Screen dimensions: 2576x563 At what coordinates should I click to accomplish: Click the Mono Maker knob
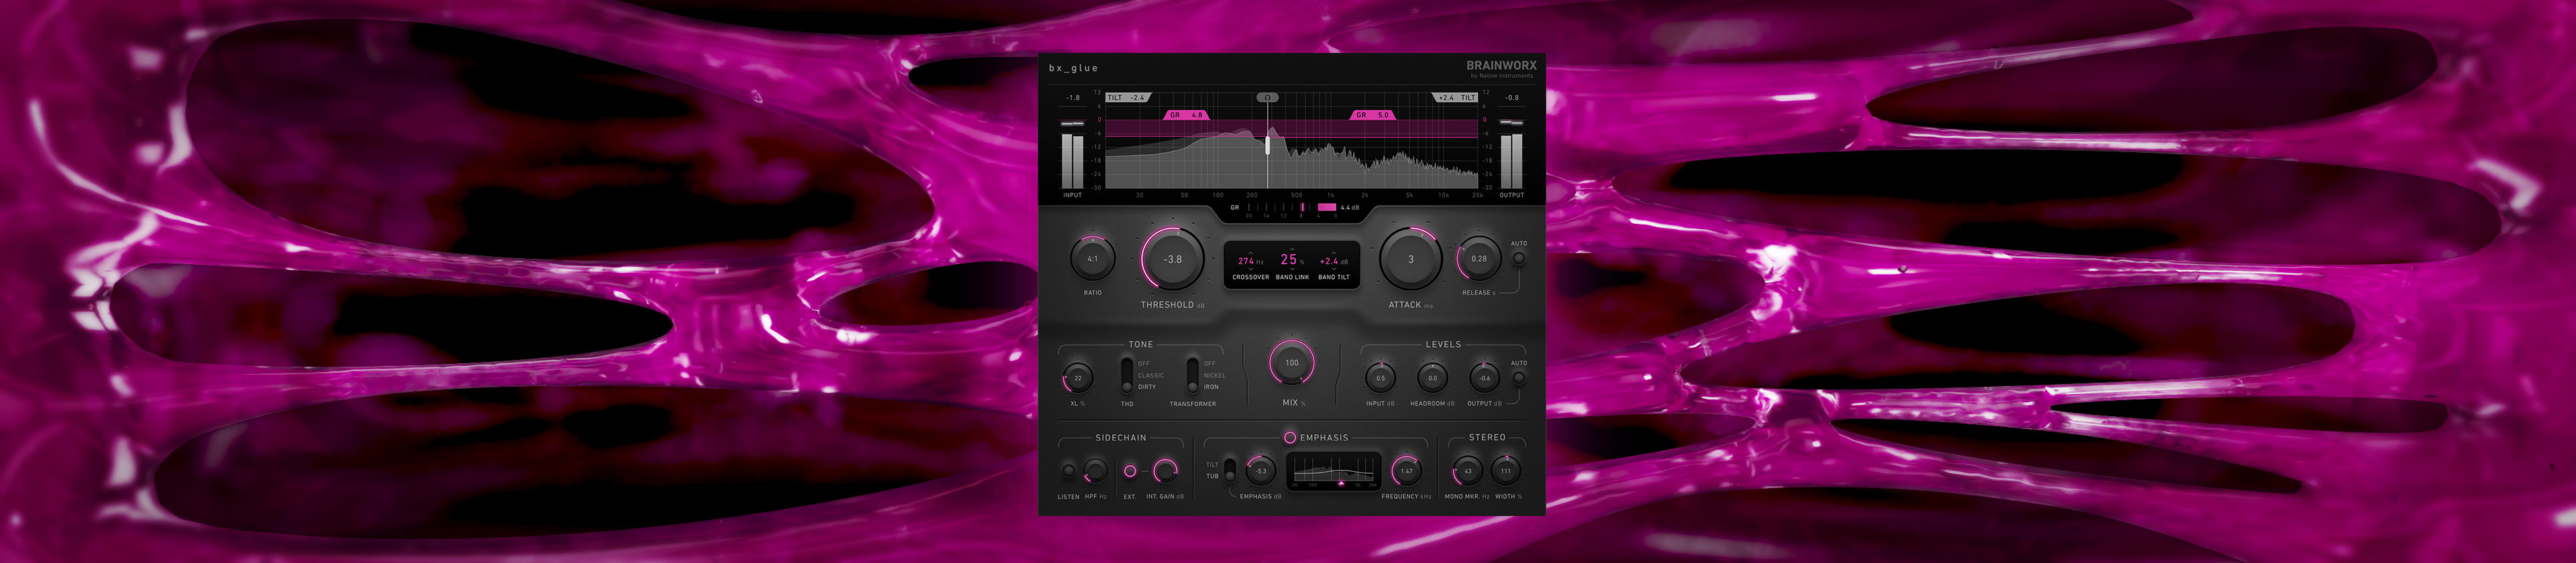(x=1467, y=471)
